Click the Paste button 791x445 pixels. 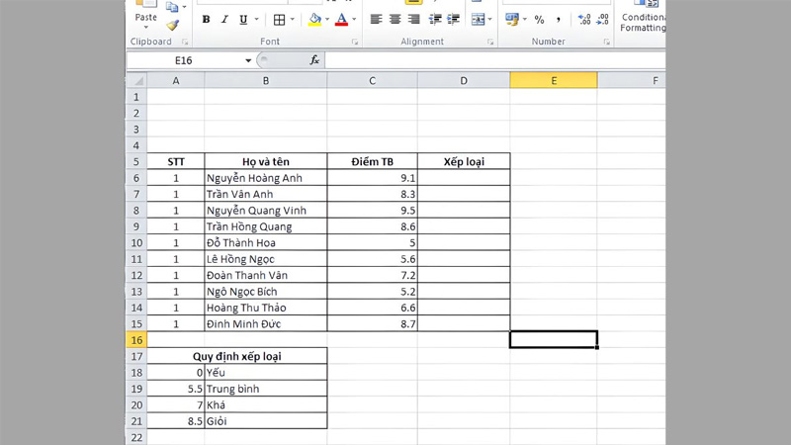[145, 11]
